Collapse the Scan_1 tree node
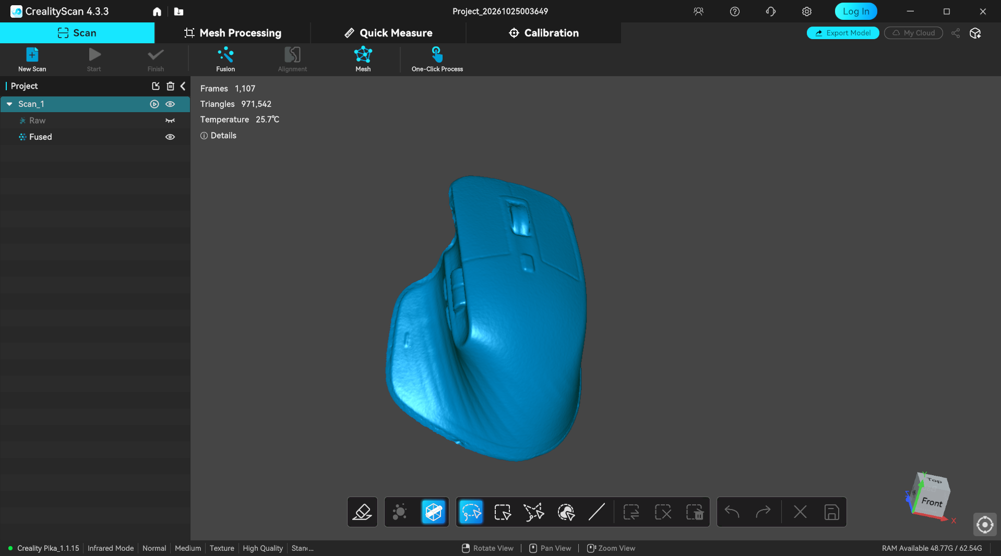Viewport: 1001px width, 556px height. (9, 104)
